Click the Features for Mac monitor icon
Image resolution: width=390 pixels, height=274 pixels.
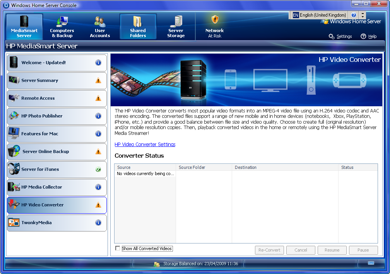click(14, 133)
